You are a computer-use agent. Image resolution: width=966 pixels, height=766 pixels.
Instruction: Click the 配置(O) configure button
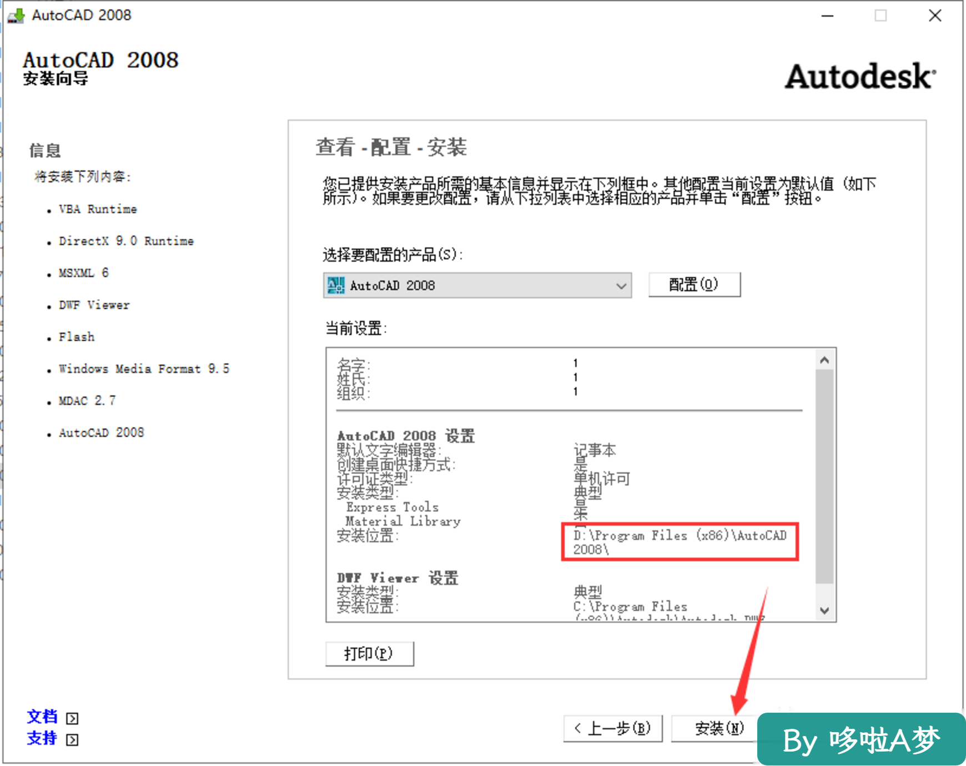(x=694, y=285)
